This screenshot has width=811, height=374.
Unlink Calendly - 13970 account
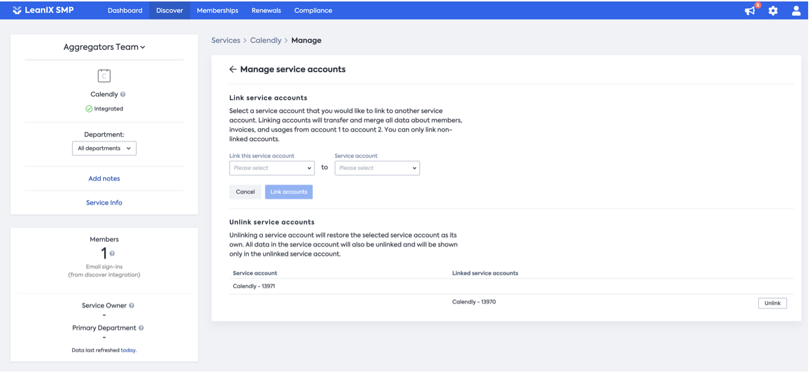[772, 303]
